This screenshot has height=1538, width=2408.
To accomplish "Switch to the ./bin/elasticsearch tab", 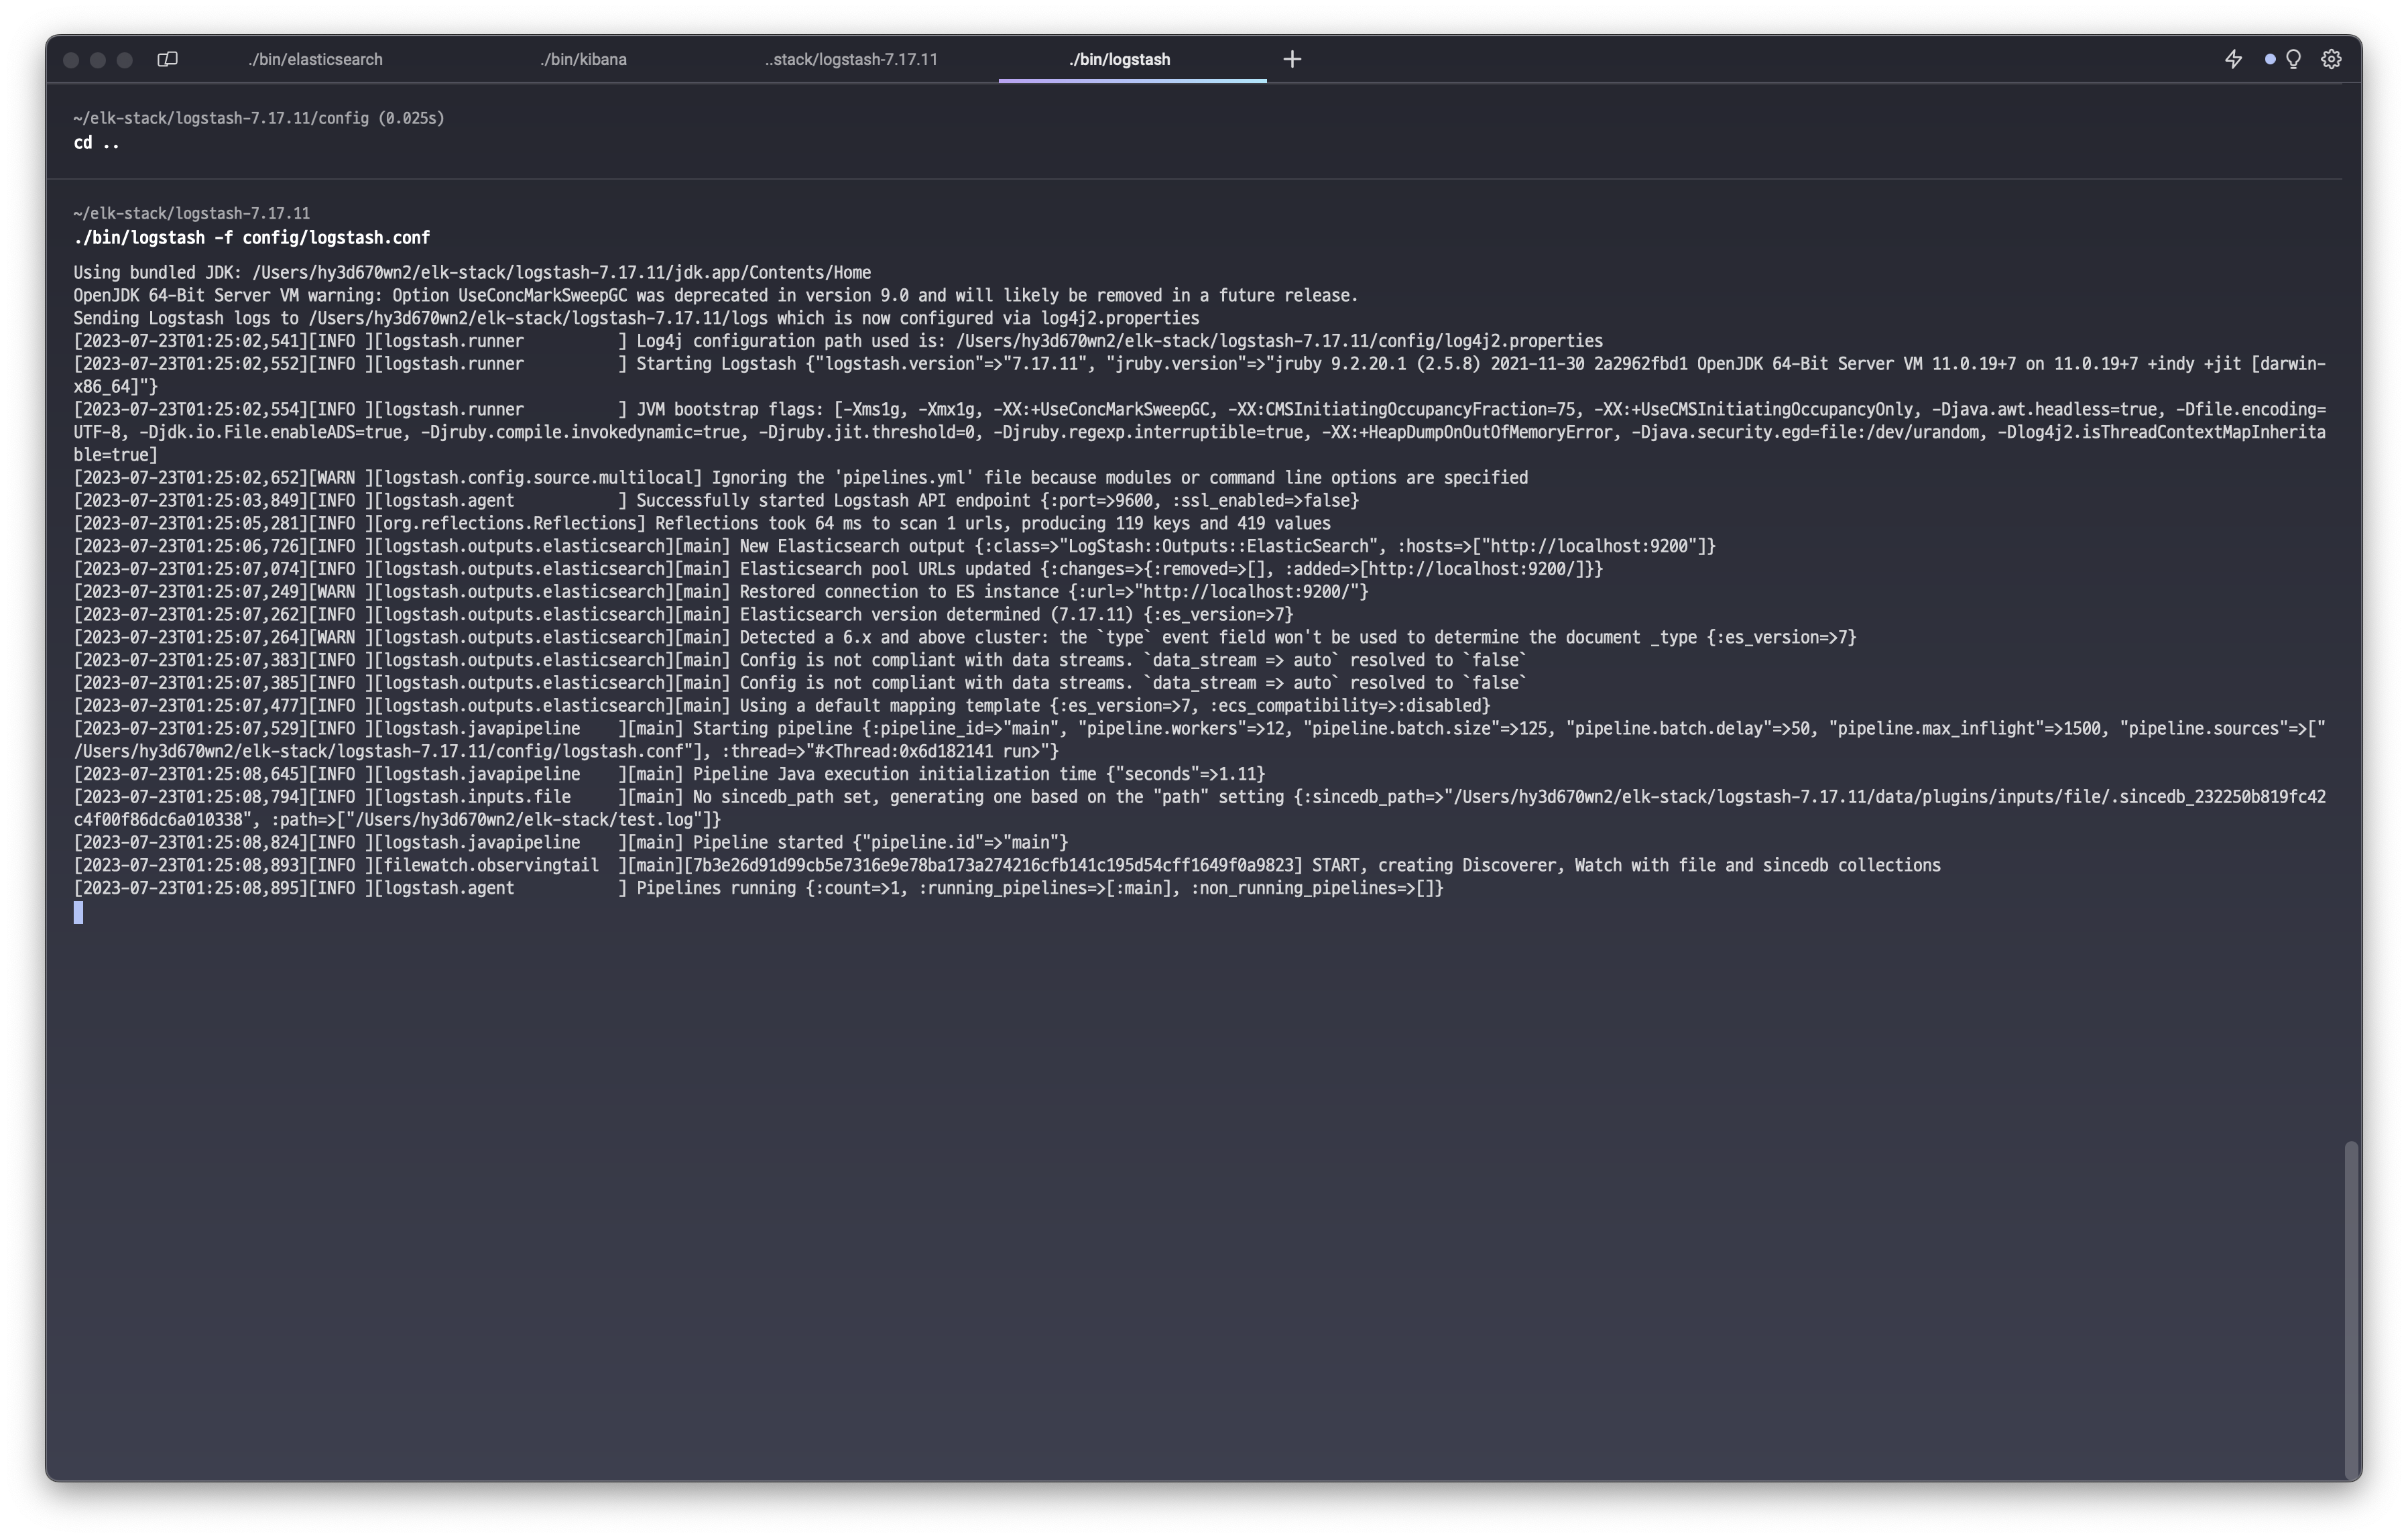I will (x=315, y=59).
